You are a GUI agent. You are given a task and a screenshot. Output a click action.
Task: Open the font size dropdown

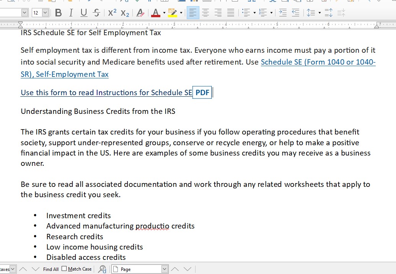(45, 13)
